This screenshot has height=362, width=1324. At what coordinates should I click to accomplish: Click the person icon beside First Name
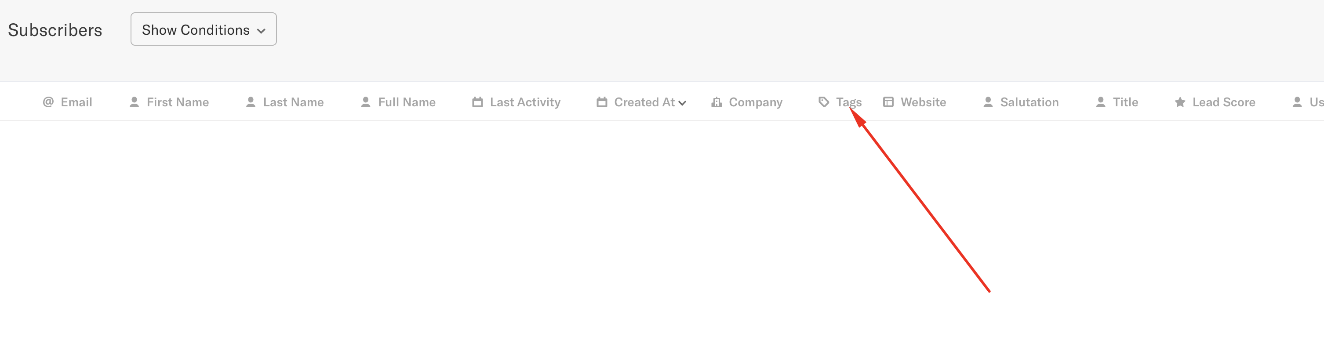pyautogui.click(x=134, y=102)
